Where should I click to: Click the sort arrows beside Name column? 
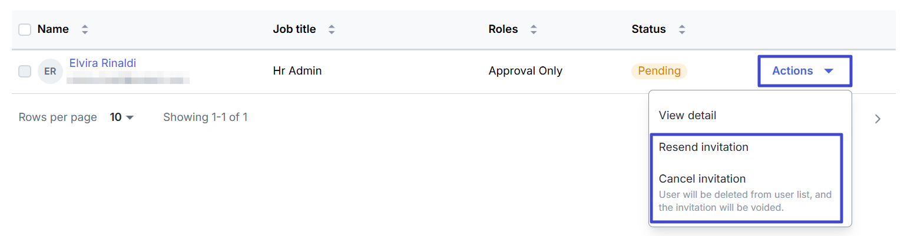point(85,29)
